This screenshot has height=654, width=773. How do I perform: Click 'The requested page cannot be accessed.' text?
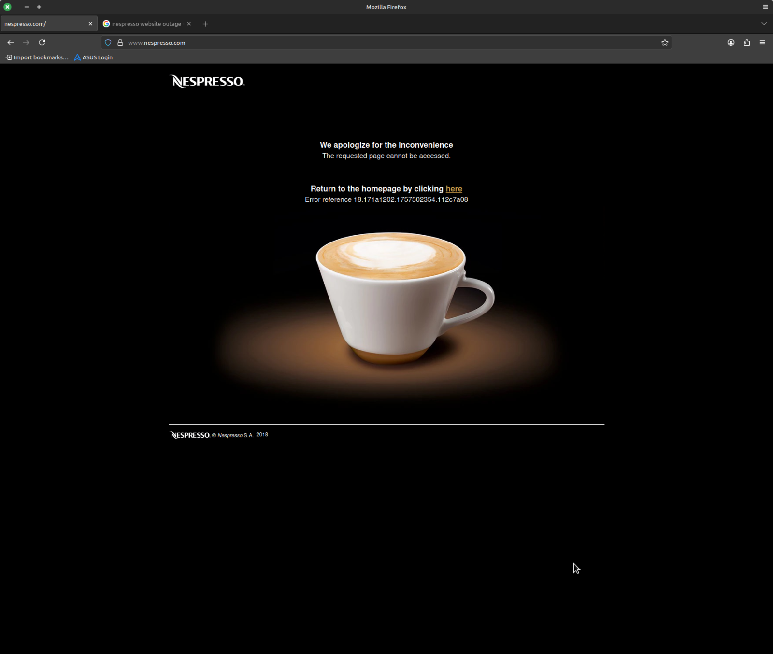386,156
